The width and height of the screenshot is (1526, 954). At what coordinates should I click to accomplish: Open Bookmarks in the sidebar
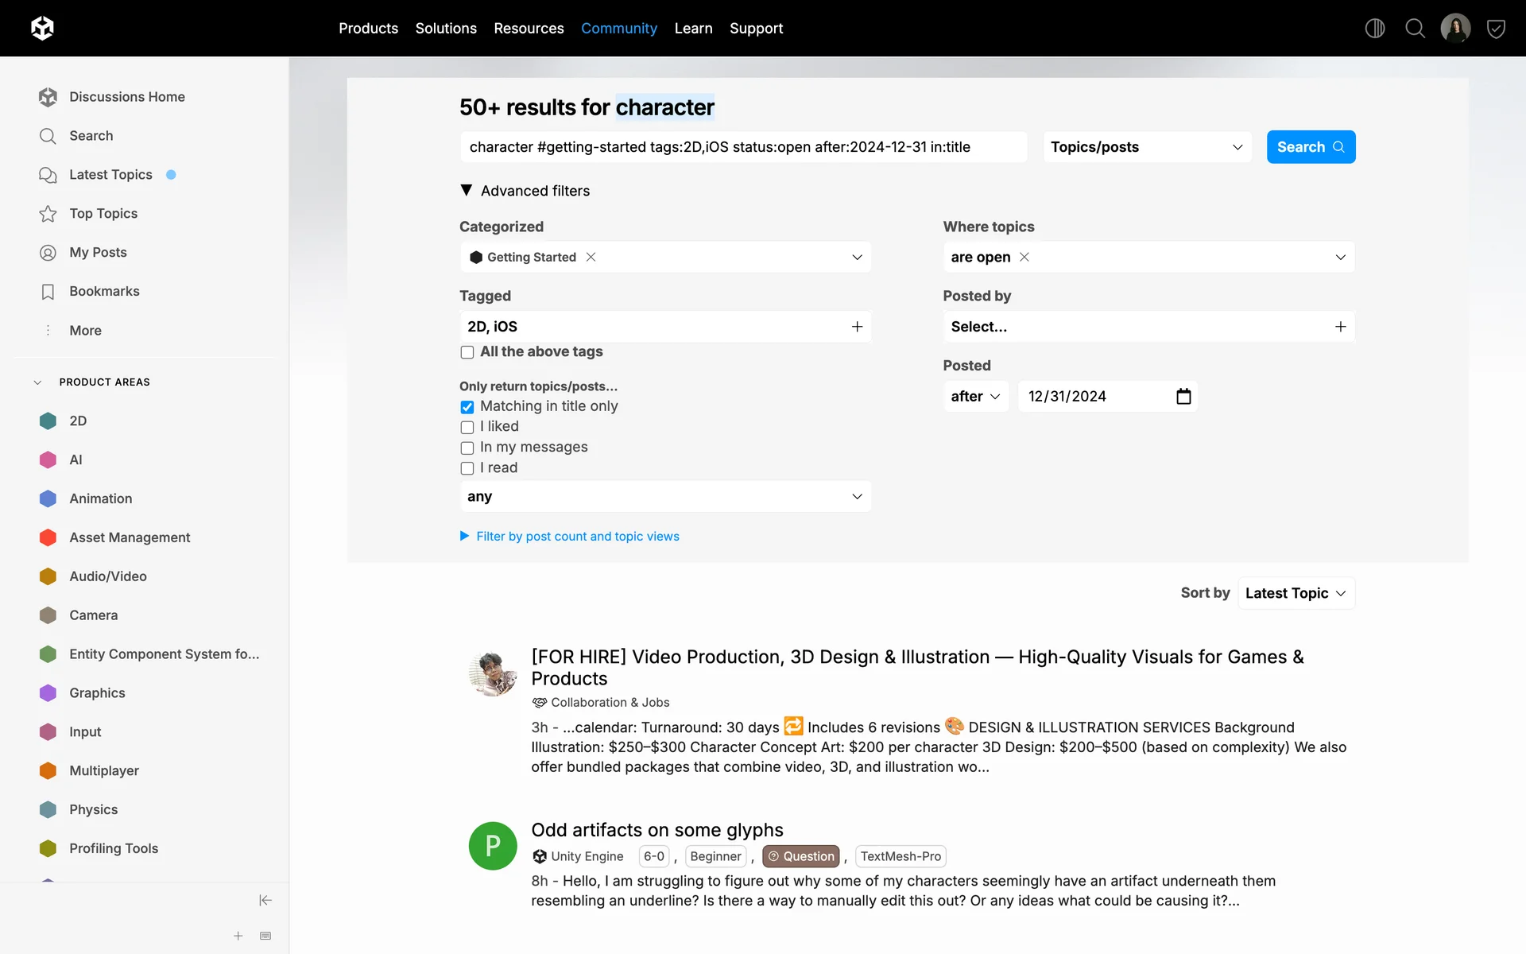tap(104, 291)
